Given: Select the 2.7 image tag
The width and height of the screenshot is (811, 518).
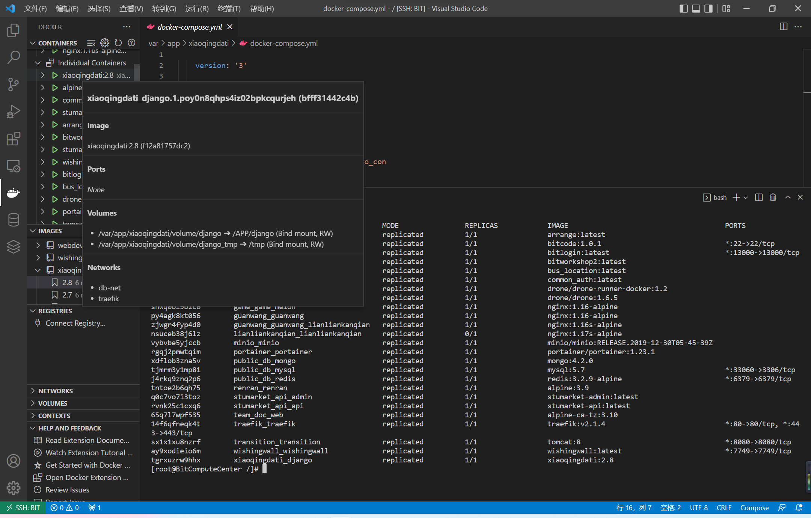Looking at the screenshot, I should tap(67, 295).
